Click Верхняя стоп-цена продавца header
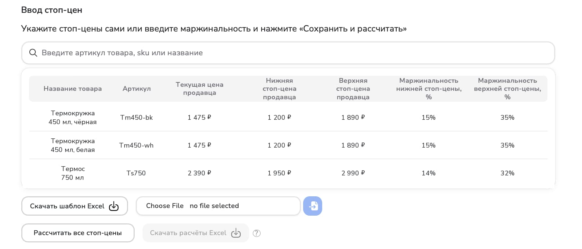The height and width of the screenshot is (249, 582). 353,89
